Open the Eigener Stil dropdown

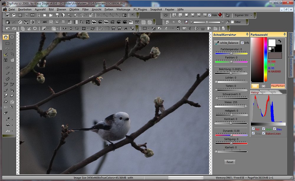click(251, 15)
